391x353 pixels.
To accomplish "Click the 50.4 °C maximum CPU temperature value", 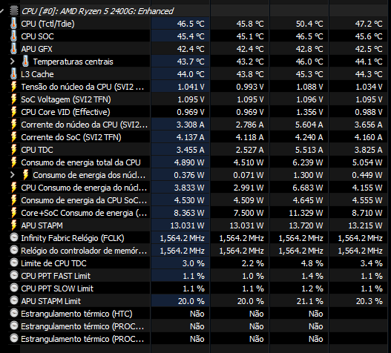I will pyautogui.click(x=309, y=24).
